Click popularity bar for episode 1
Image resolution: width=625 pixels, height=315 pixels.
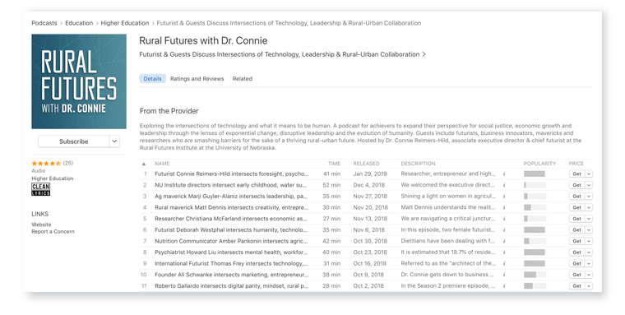(535, 174)
